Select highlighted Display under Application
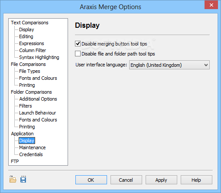Image resolution: width=221 pixels, height=193 pixels. coord(27,141)
